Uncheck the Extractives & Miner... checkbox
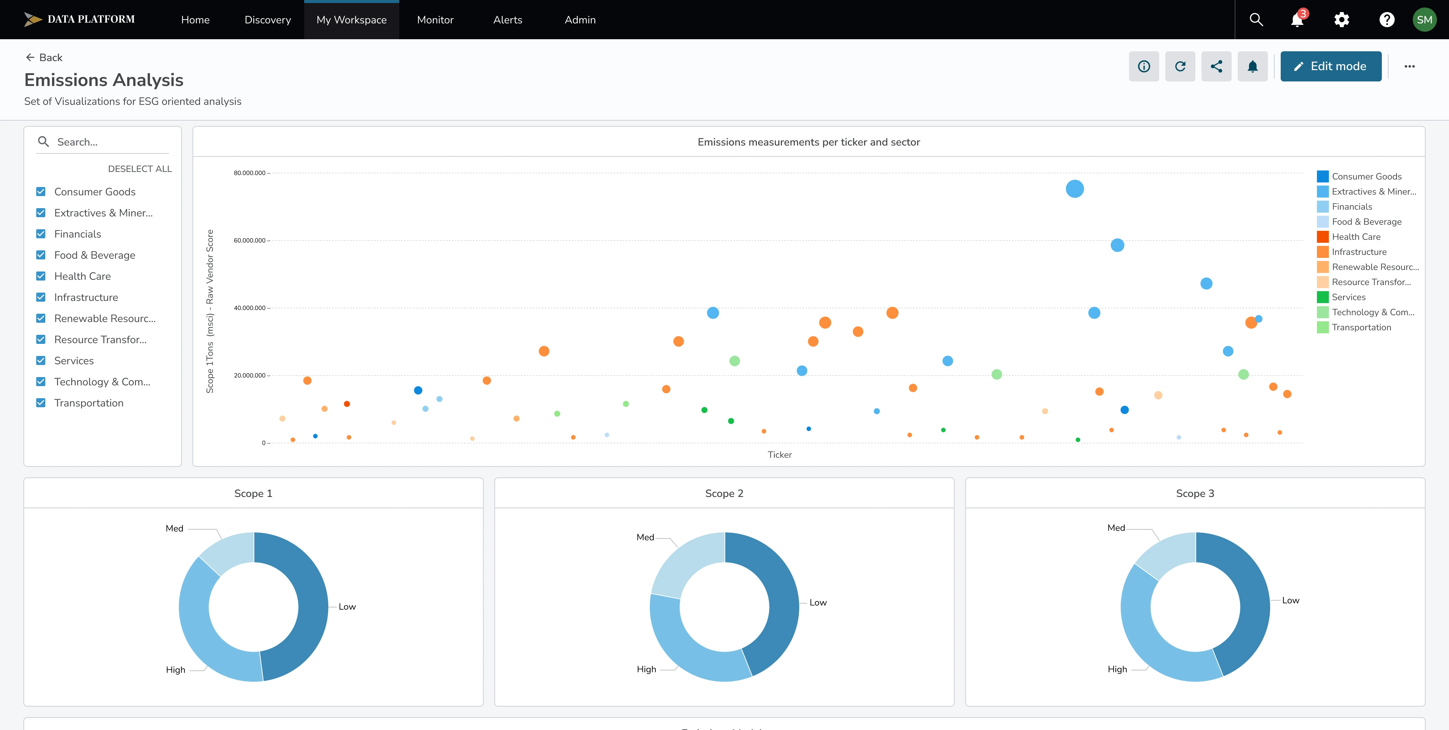Image resolution: width=1449 pixels, height=730 pixels. tap(40, 213)
